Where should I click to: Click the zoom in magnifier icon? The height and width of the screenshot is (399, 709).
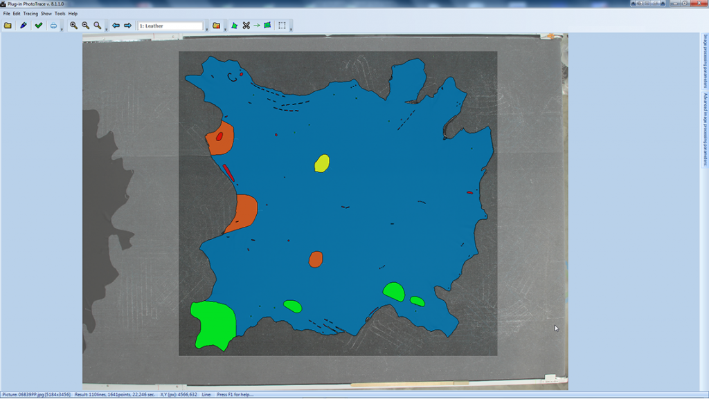[73, 26]
